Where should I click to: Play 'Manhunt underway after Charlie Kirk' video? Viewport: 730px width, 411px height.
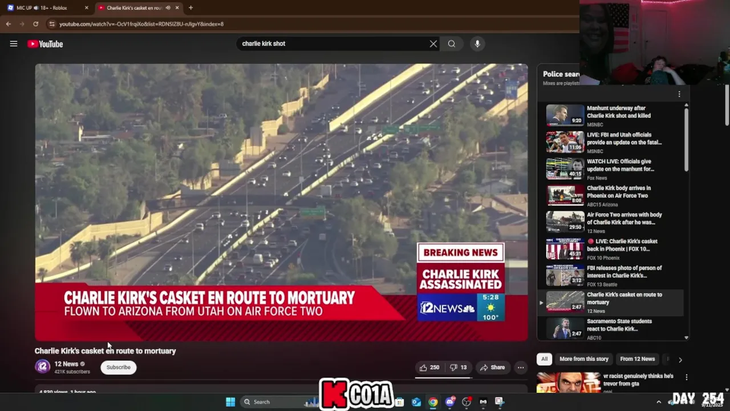pos(614,115)
